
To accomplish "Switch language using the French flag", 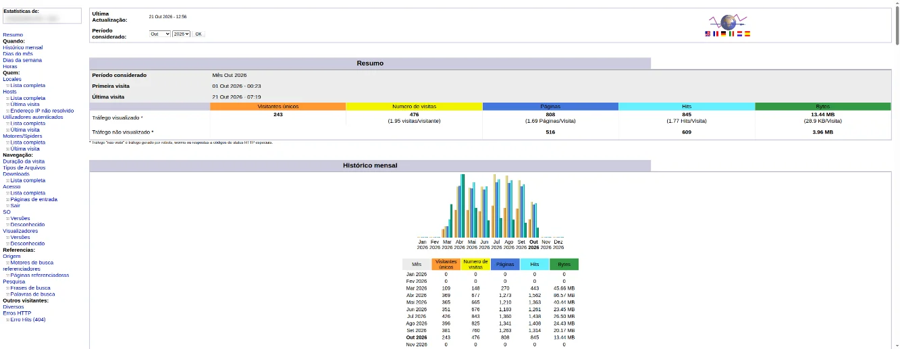I will [716, 34].
